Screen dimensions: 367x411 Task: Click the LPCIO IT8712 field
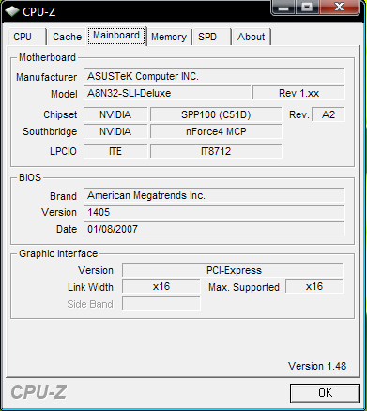pos(216,151)
